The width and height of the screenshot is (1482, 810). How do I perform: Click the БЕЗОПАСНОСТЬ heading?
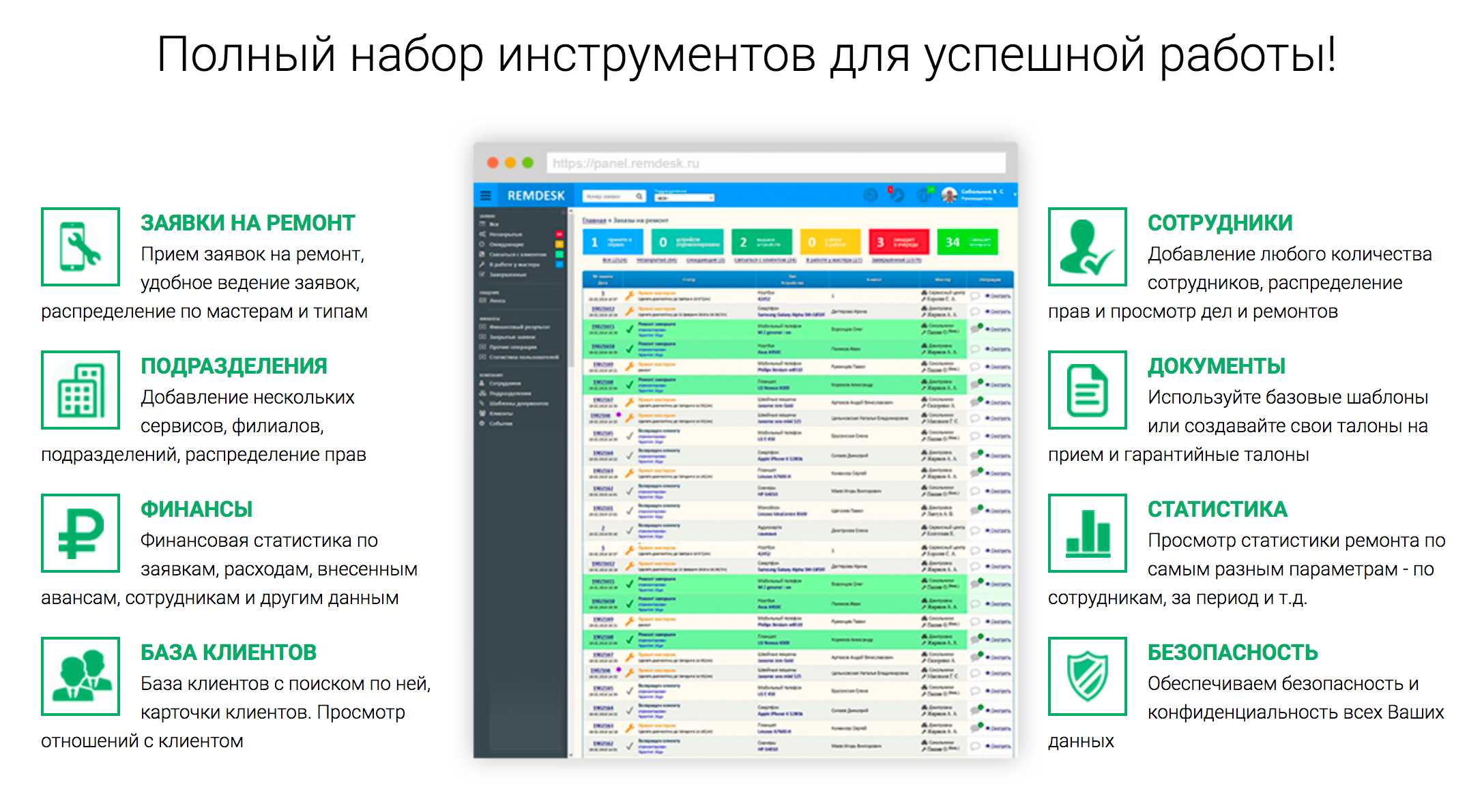pos(1232,652)
